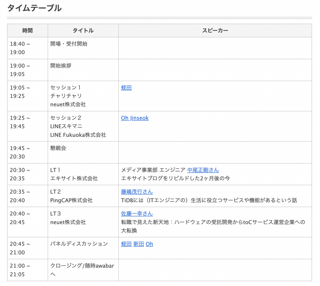The image size is (320, 286).
Task: Select the LINEスキマニ text
Action: (x=66, y=126)
